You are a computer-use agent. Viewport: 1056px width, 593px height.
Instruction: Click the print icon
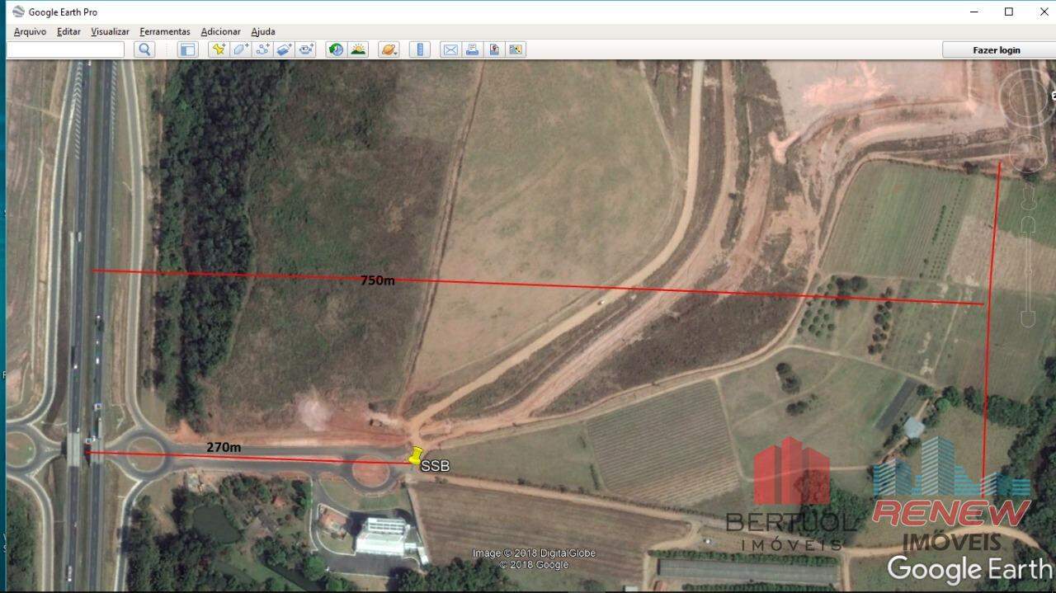[472, 49]
